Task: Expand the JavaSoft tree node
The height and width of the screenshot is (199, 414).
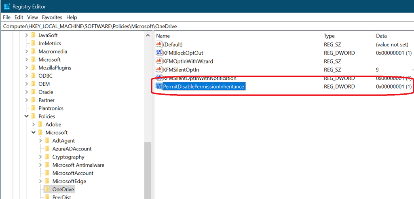Action: 27,36
